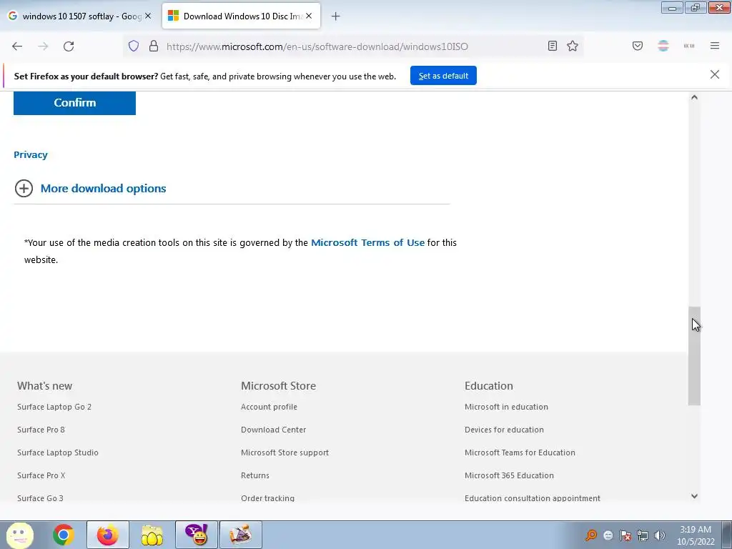732x549 pixels.
Task: Click the Google favicon on first tab
Action: click(13, 16)
